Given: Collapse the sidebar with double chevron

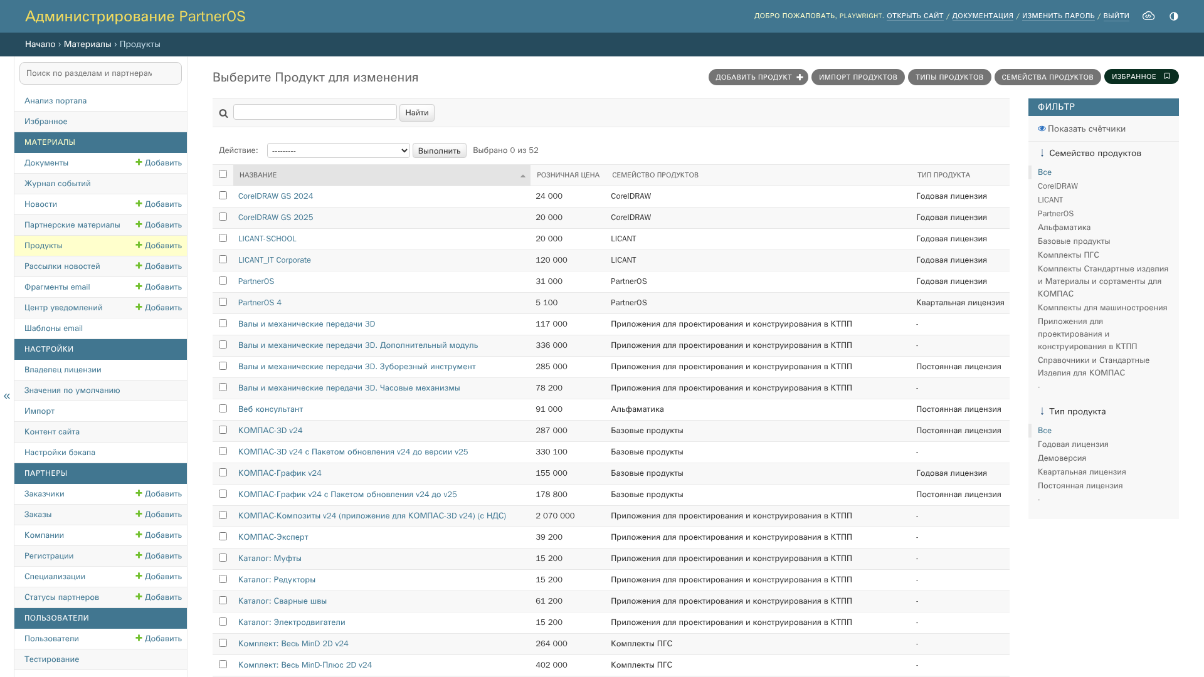Looking at the screenshot, I should click(7, 396).
